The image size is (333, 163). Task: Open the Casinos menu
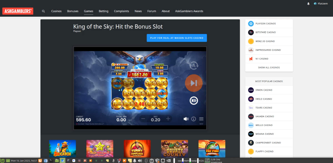(56, 11)
